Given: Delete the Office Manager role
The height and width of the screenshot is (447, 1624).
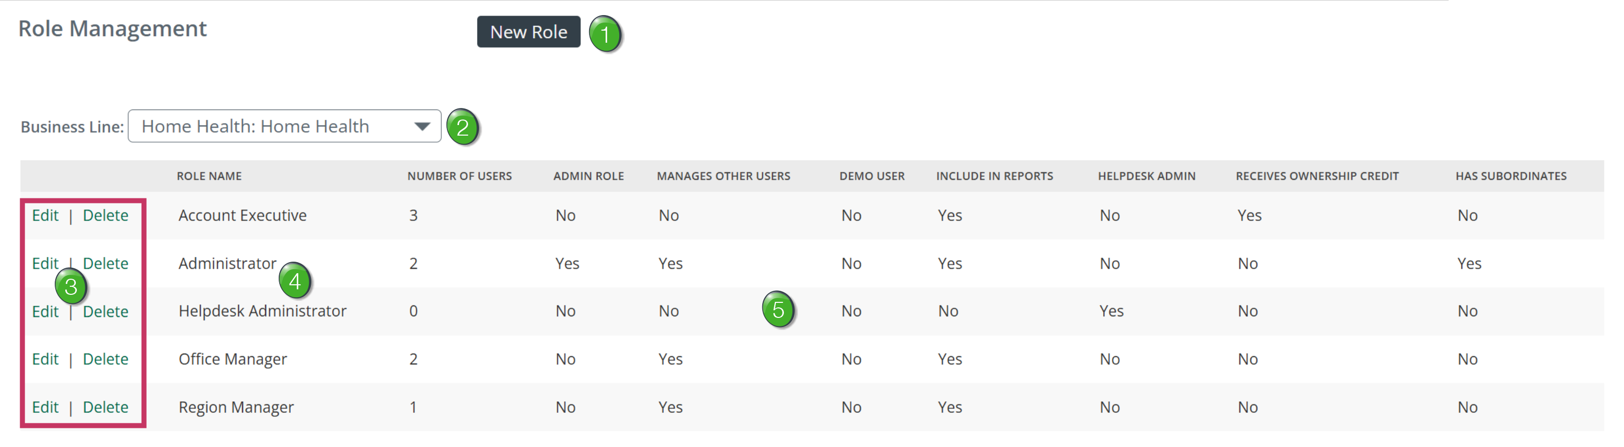Looking at the screenshot, I should pos(105,359).
